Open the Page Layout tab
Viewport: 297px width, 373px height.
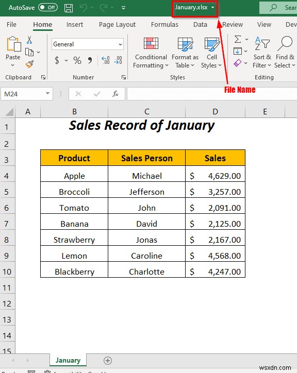click(117, 25)
